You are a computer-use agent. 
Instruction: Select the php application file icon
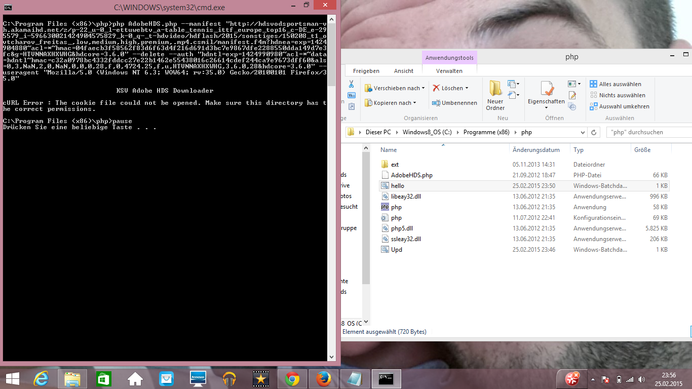click(x=385, y=207)
